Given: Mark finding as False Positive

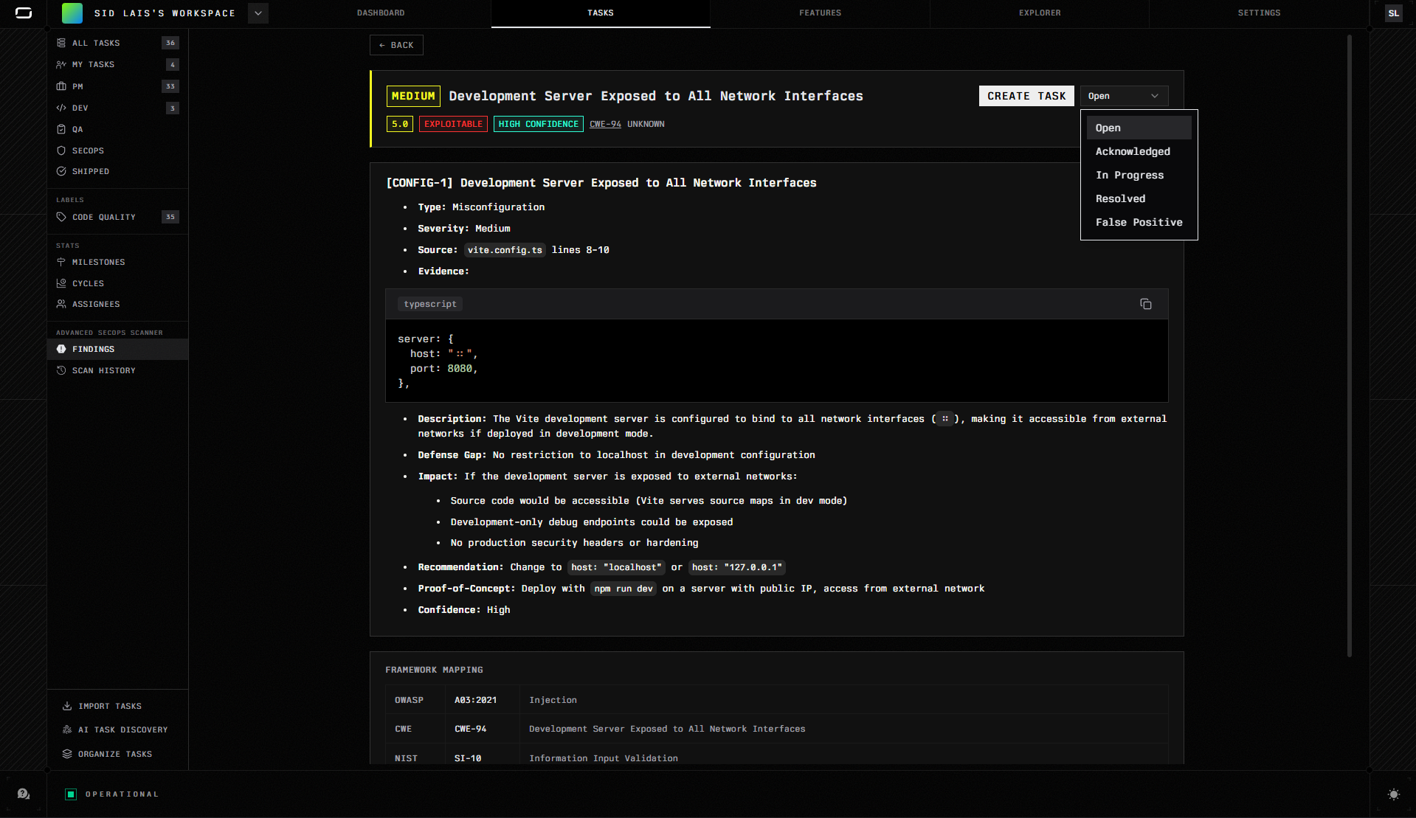Looking at the screenshot, I should coord(1139,222).
